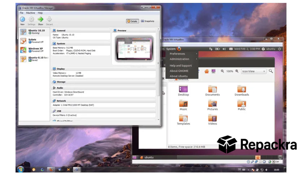
Task: Click the mail envelope indicator icon
Action: (231, 49)
